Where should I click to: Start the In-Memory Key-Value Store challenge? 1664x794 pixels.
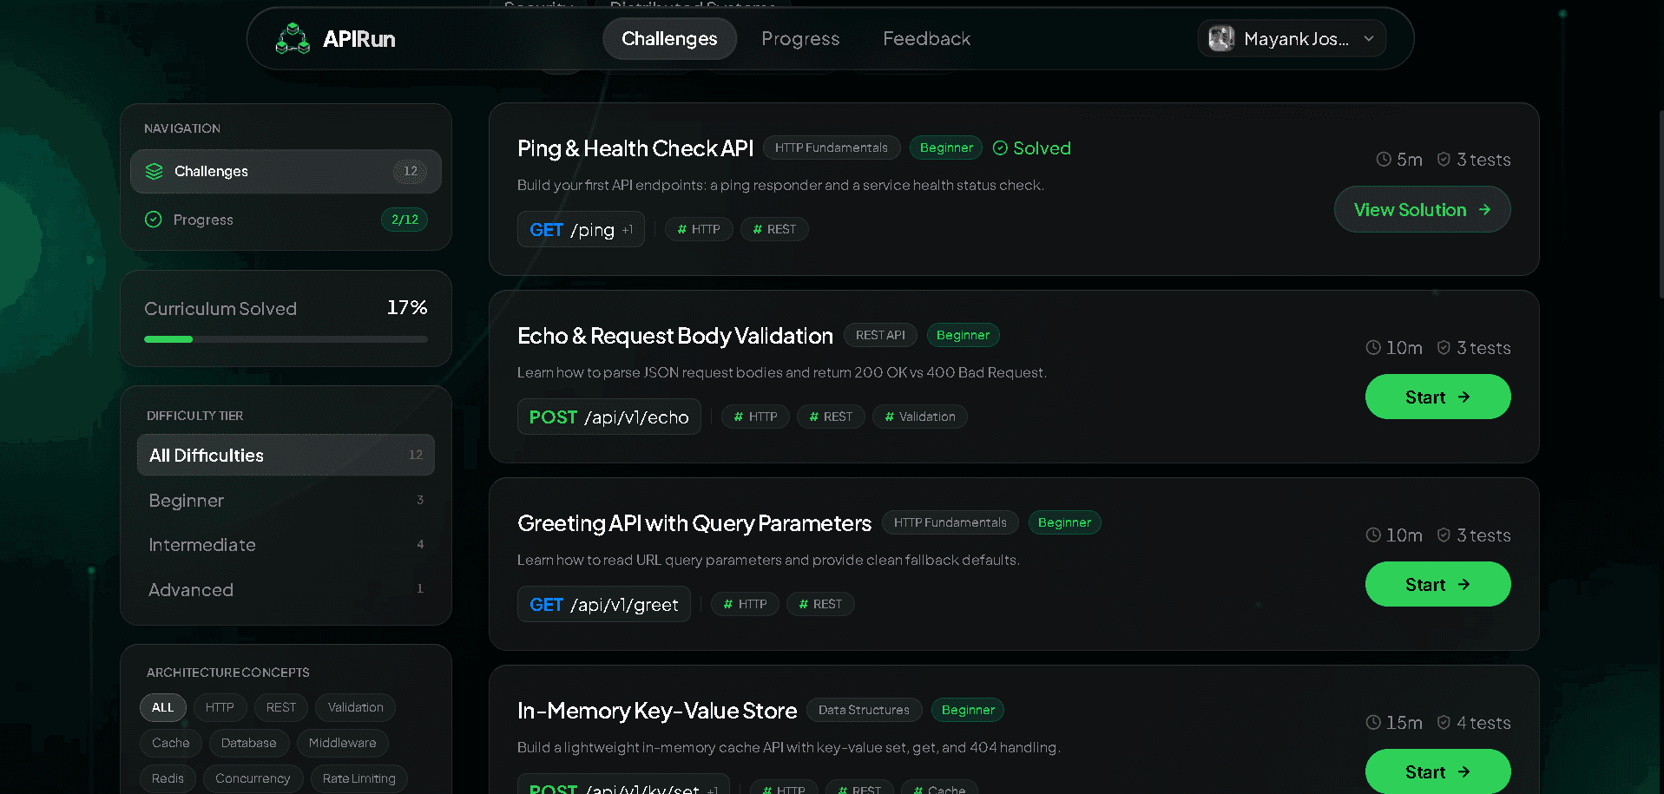(x=1437, y=771)
